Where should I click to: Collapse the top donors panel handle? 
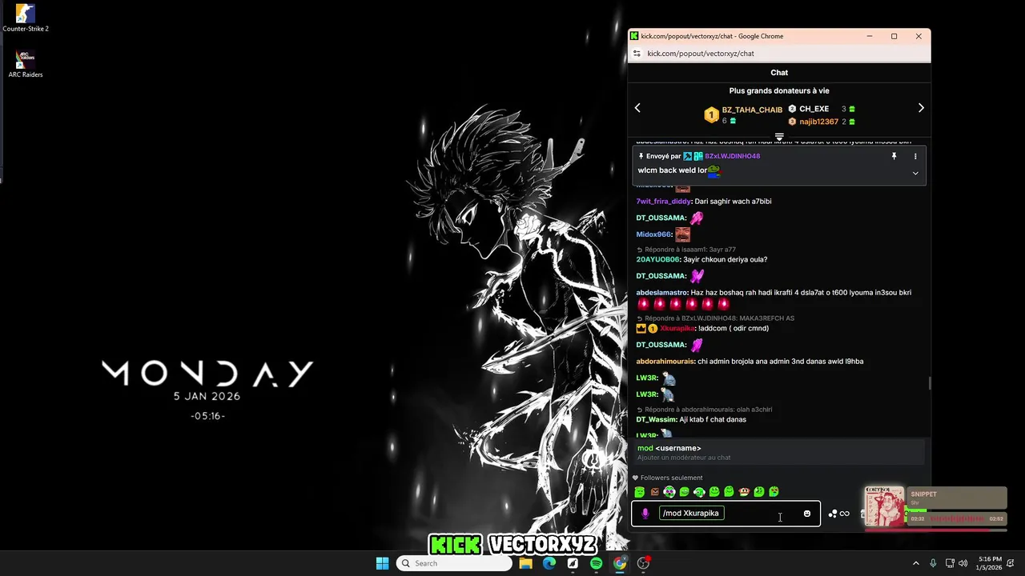[x=779, y=137]
